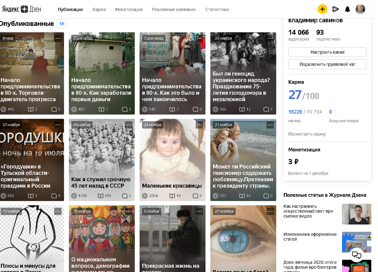Click the 15226 мастер value
This screenshot has width=378, height=272.
point(295,112)
